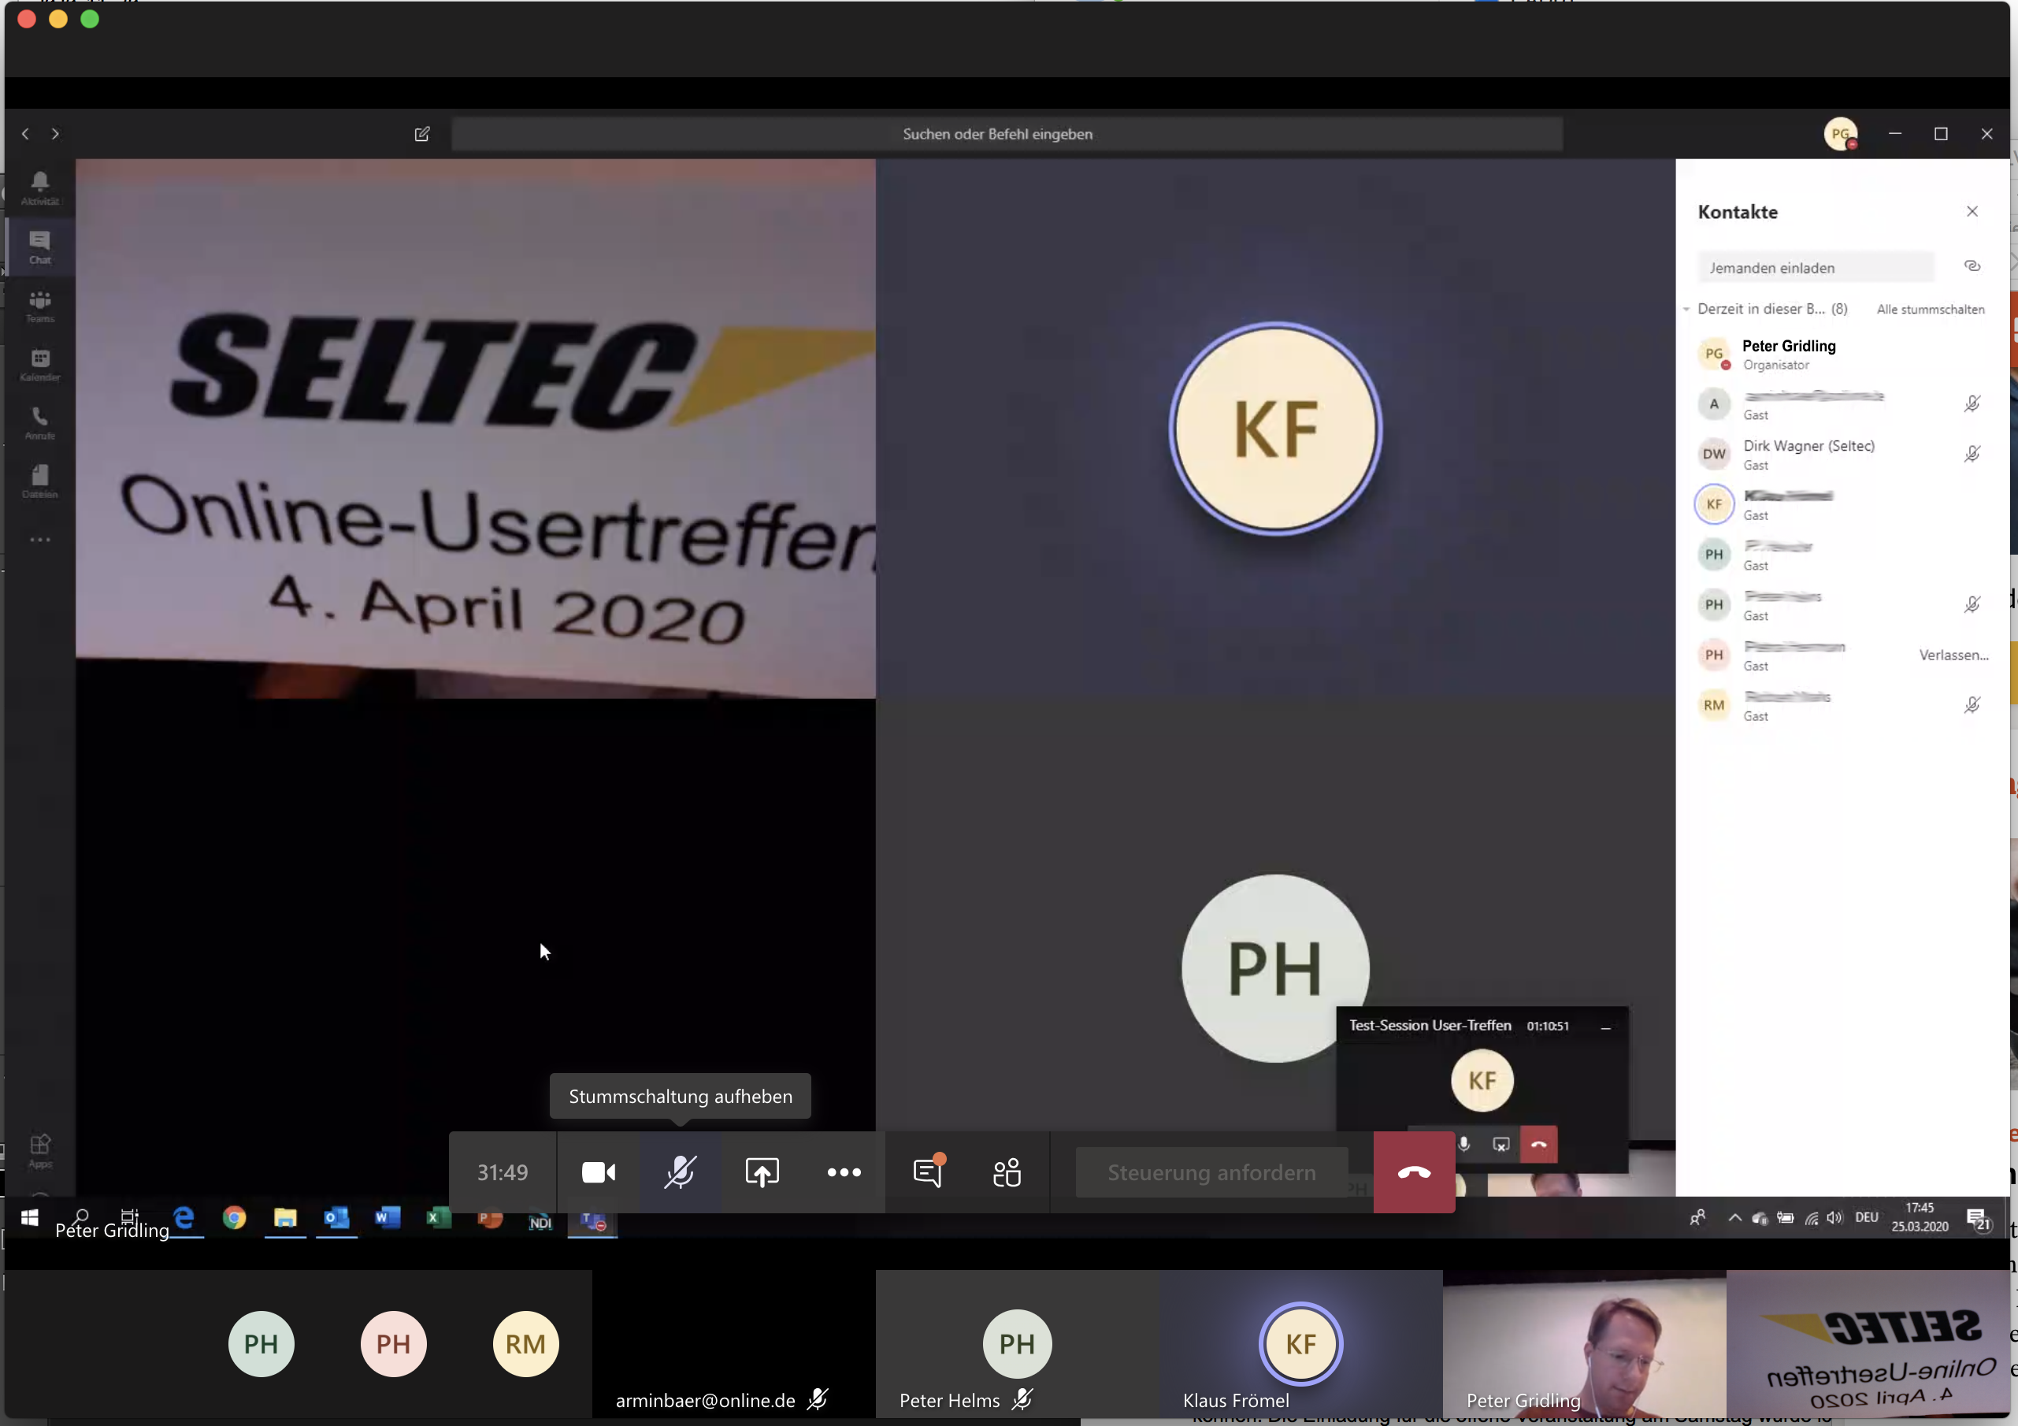Show hidden system tray icons
Viewport: 2018px width, 1426px height.
tap(1734, 1218)
